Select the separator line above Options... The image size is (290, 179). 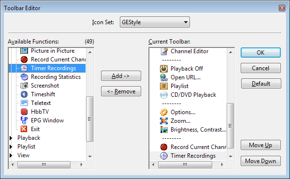point(172,104)
